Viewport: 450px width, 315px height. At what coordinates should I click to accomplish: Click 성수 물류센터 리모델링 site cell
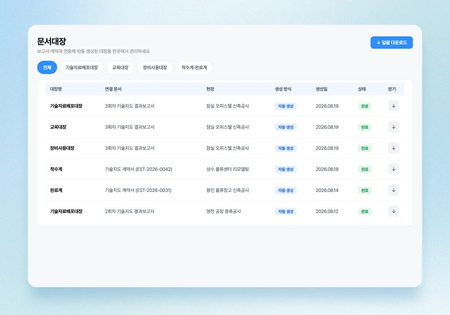coord(228,169)
